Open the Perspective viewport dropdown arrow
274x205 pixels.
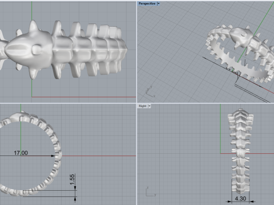coord(158,3)
